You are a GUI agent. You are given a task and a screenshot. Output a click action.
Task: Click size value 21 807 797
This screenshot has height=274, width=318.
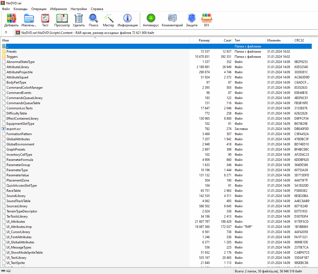pyautogui.click(x=202, y=222)
